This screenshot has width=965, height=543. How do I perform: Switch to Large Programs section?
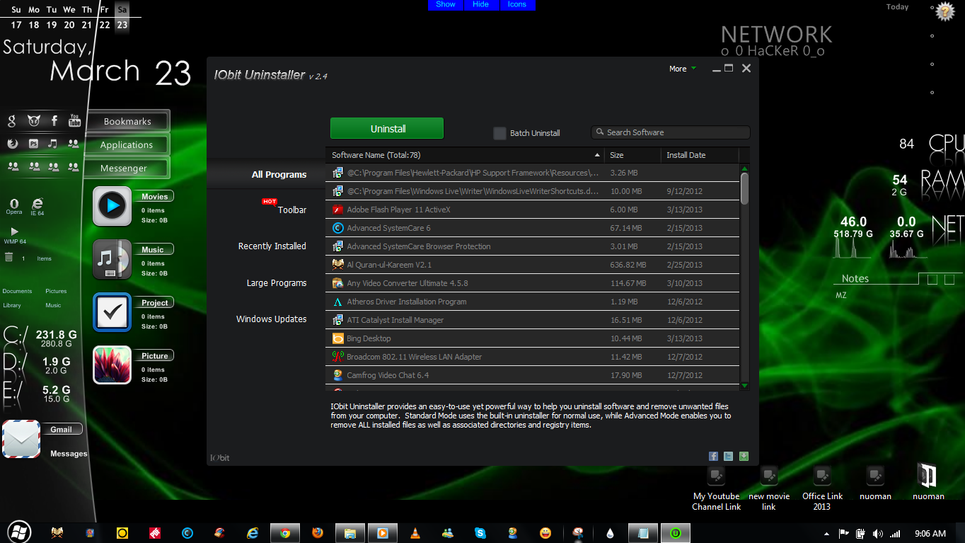pyautogui.click(x=277, y=283)
